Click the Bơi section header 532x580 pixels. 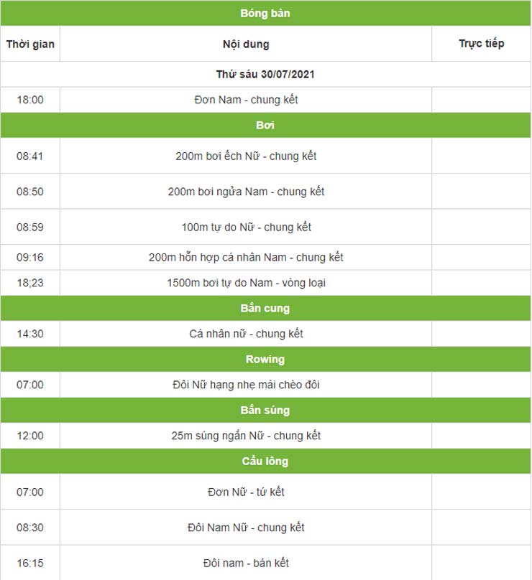pyautogui.click(x=265, y=126)
